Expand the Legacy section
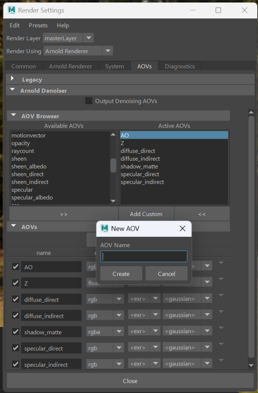The image size is (258, 393). click(12, 78)
